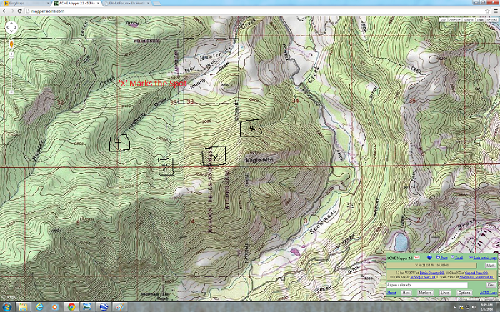Click the browser Back arrow
Image resolution: width=500 pixels, height=312 pixels.
(5, 11)
